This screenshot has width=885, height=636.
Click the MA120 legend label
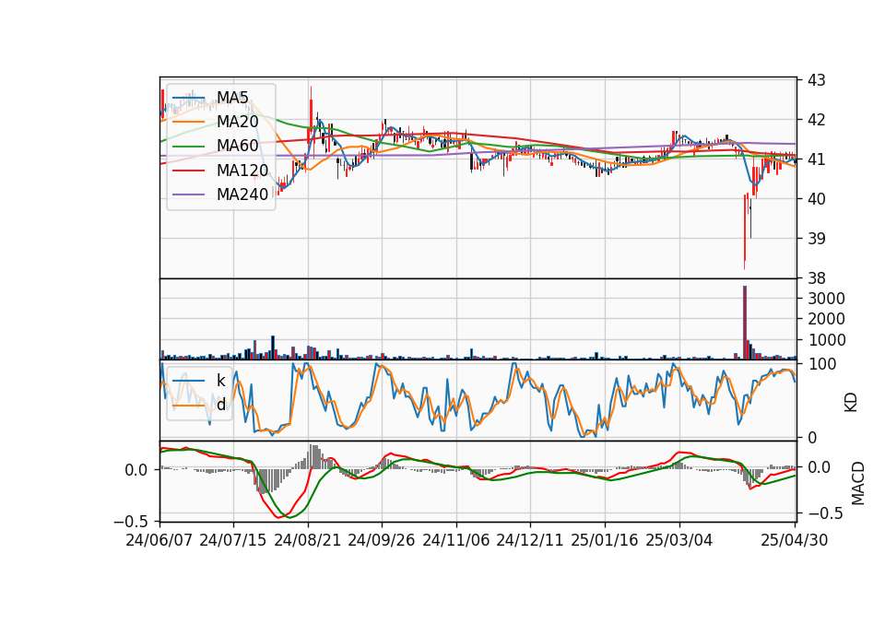pyautogui.click(x=242, y=170)
